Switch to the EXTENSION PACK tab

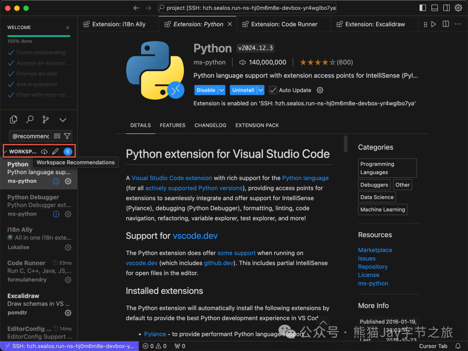pos(257,125)
